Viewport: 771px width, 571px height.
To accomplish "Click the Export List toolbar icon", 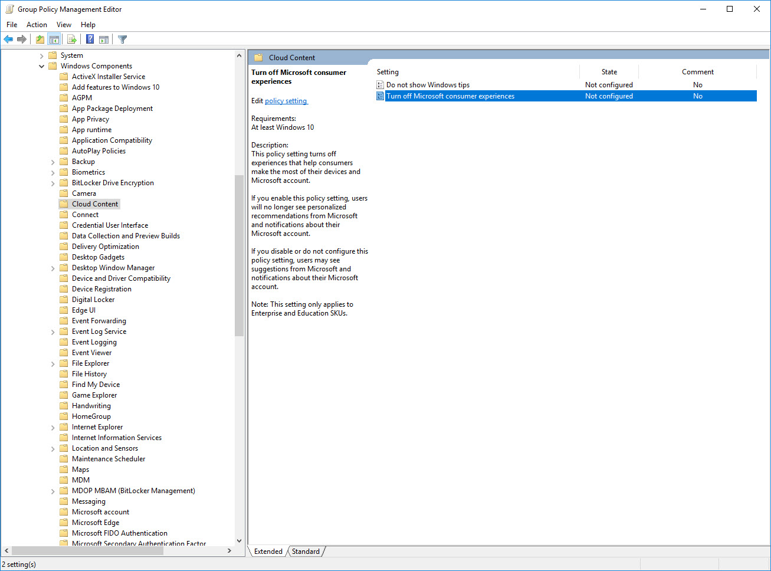I will pos(72,40).
